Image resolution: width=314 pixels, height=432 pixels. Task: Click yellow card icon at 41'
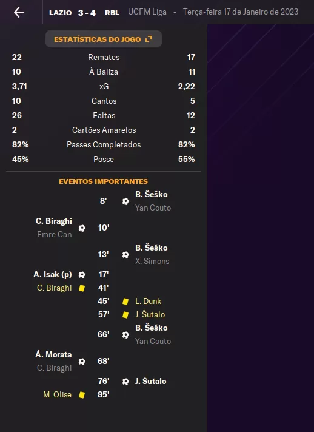click(82, 288)
